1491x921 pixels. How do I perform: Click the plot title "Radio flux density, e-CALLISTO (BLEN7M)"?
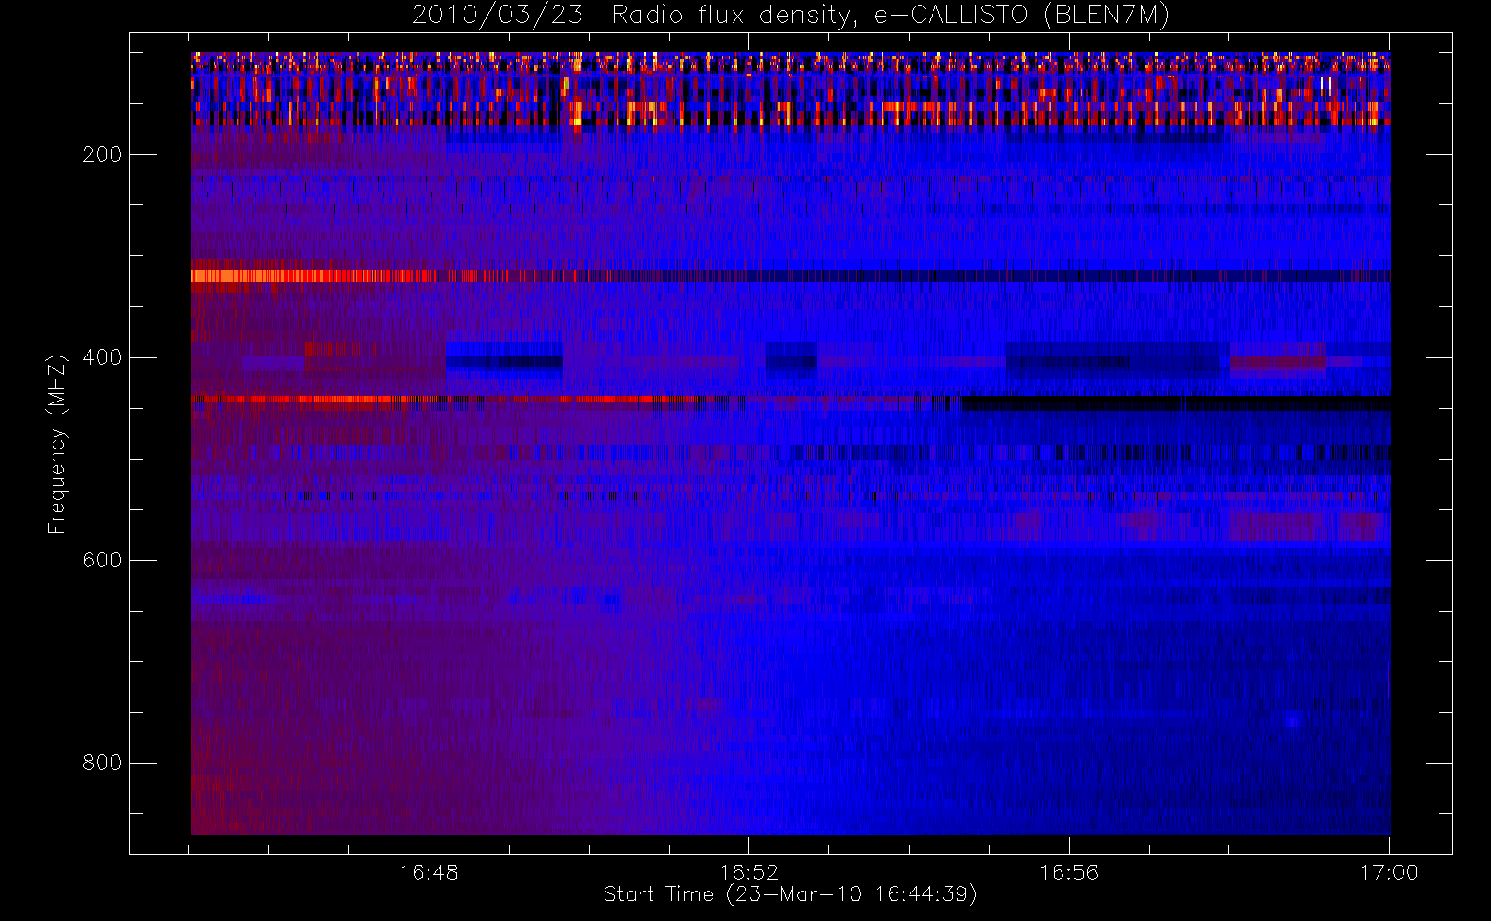(890, 16)
